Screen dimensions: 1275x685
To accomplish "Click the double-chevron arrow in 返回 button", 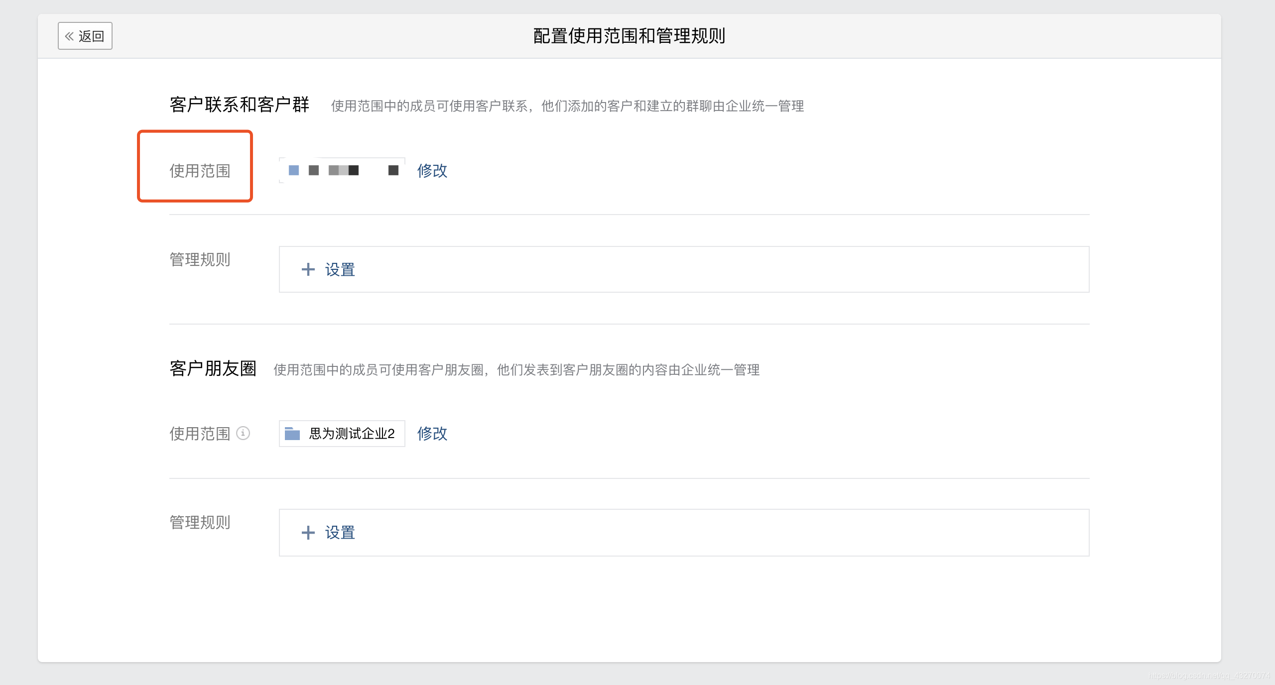I will point(69,36).
